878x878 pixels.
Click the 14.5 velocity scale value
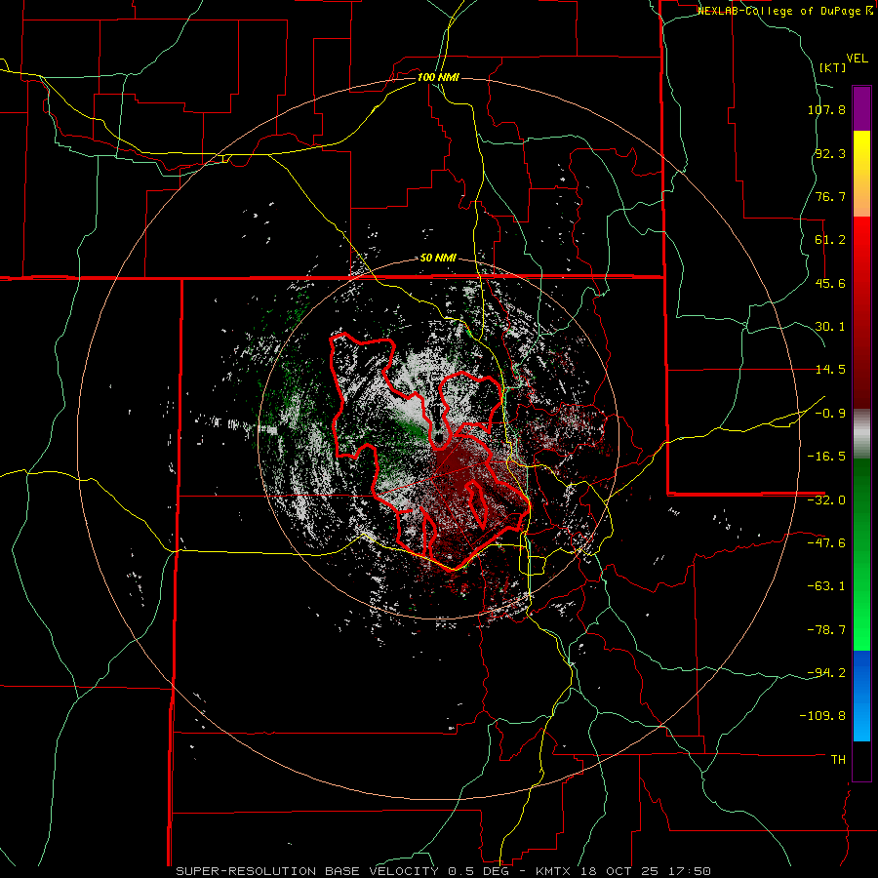coord(830,370)
